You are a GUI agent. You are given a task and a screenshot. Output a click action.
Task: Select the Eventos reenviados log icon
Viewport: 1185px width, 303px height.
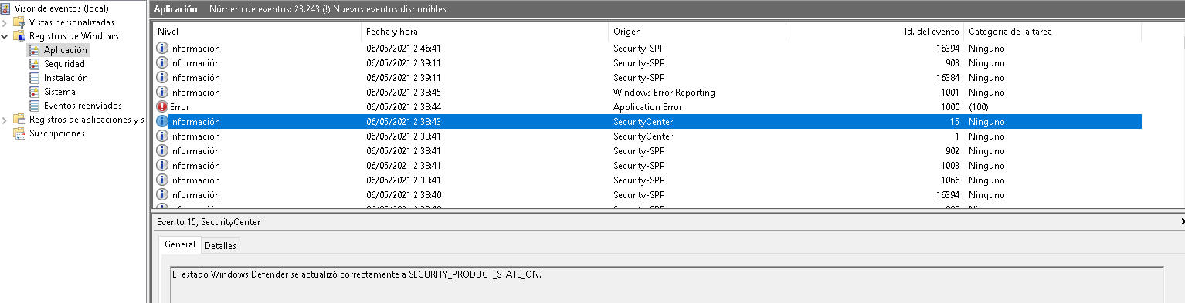point(34,106)
